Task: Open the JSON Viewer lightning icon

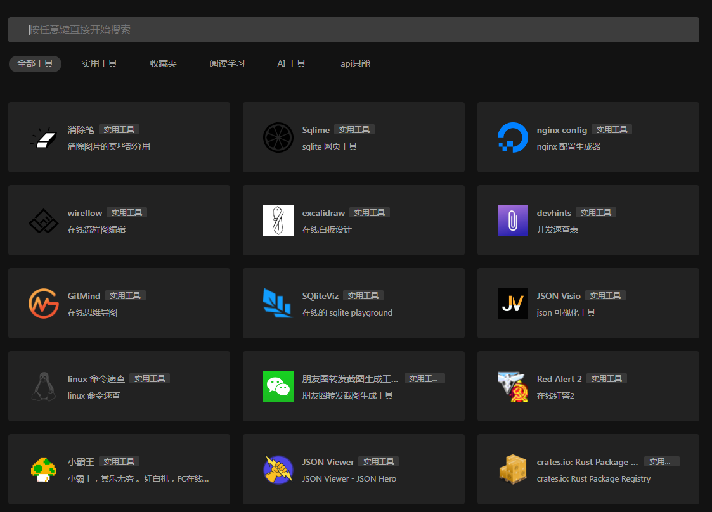Action: (x=278, y=470)
